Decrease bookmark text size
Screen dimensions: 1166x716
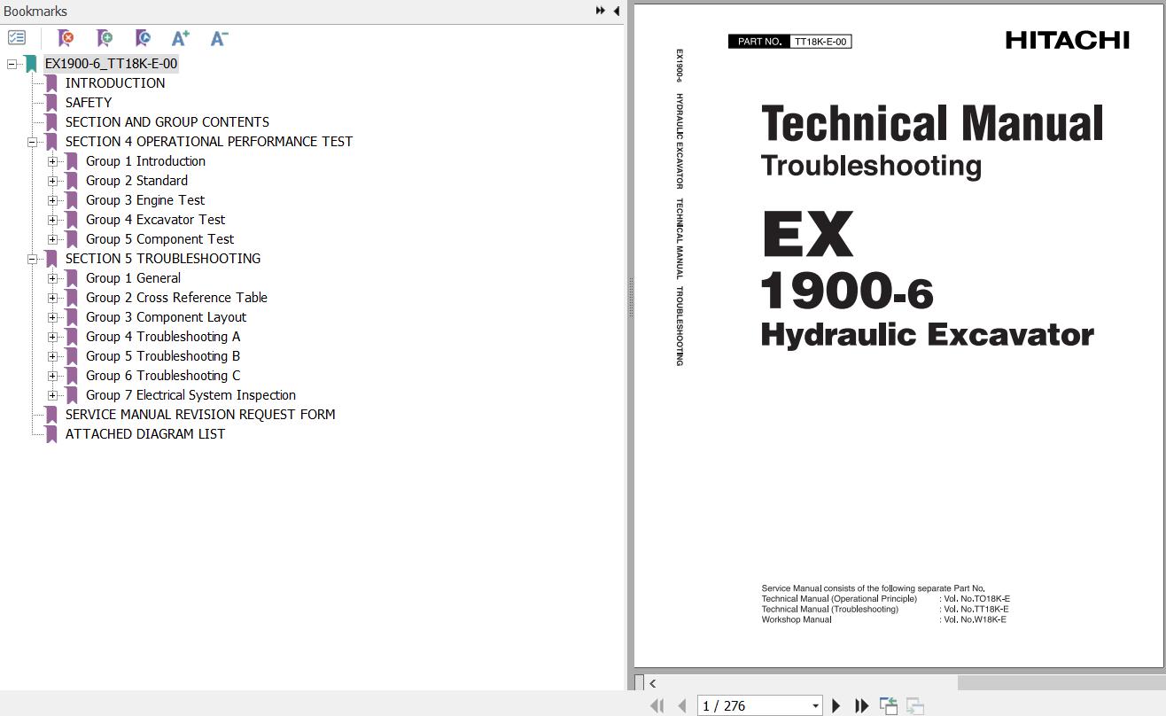pyautogui.click(x=219, y=38)
